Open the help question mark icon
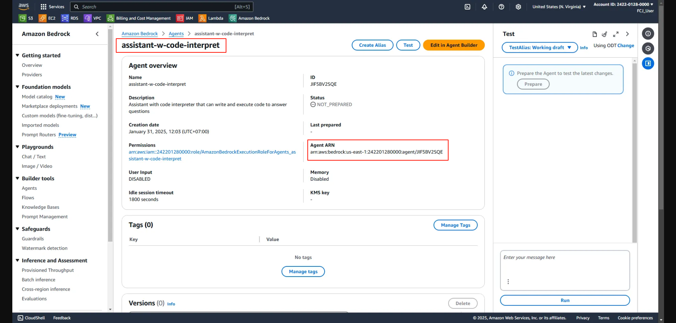The width and height of the screenshot is (676, 323). tap(501, 7)
